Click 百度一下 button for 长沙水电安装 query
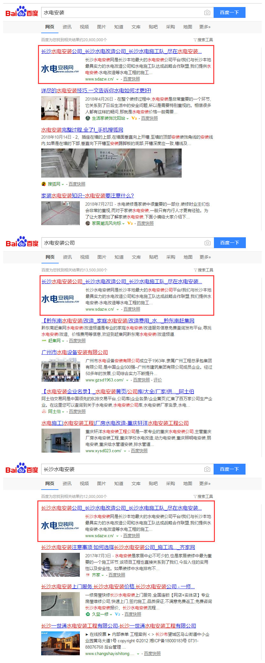The image size is (265, 663). (230, 469)
